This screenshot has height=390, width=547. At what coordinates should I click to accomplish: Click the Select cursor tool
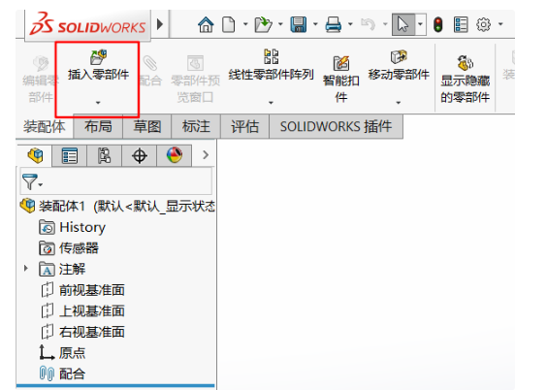click(x=403, y=24)
